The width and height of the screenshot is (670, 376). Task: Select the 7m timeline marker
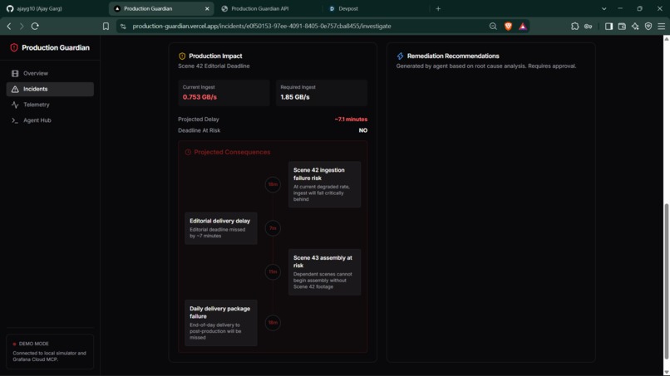pyautogui.click(x=273, y=228)
